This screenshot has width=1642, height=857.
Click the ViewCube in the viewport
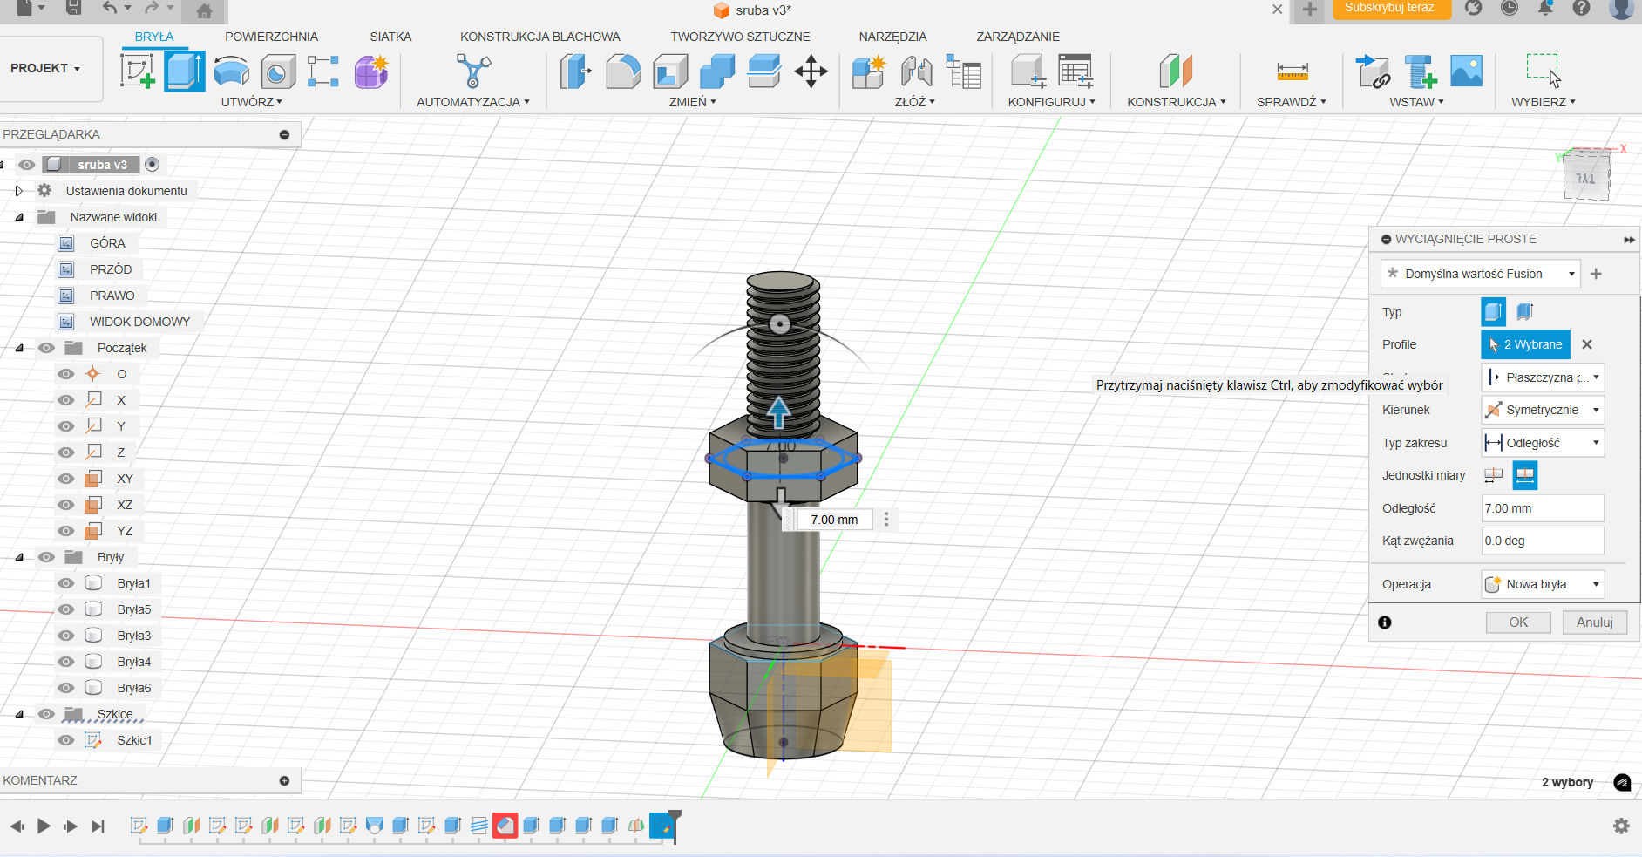coord(1585,176)
